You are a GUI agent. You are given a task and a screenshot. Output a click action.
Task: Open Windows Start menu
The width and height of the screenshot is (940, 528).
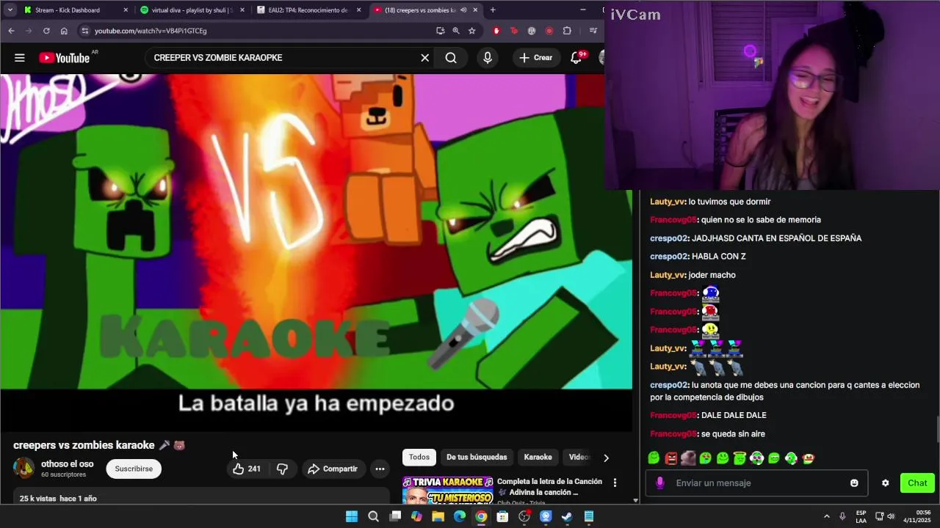[352, 516]
